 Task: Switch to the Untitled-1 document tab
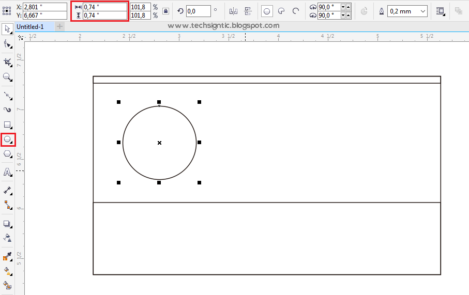point(35,26)
